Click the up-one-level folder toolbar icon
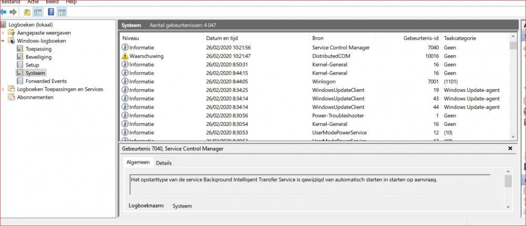Image resolution: width=526 pixels, height=226 pixels. coord(27,12)
